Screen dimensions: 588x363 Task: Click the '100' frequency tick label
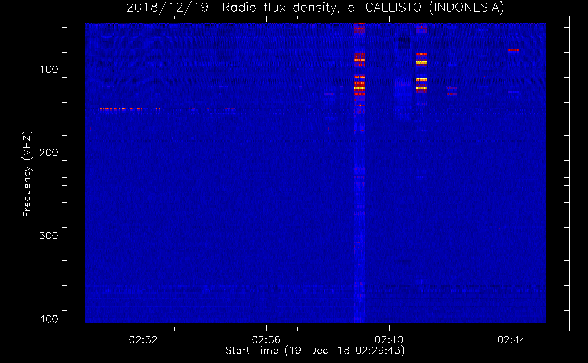click(49, 69)
